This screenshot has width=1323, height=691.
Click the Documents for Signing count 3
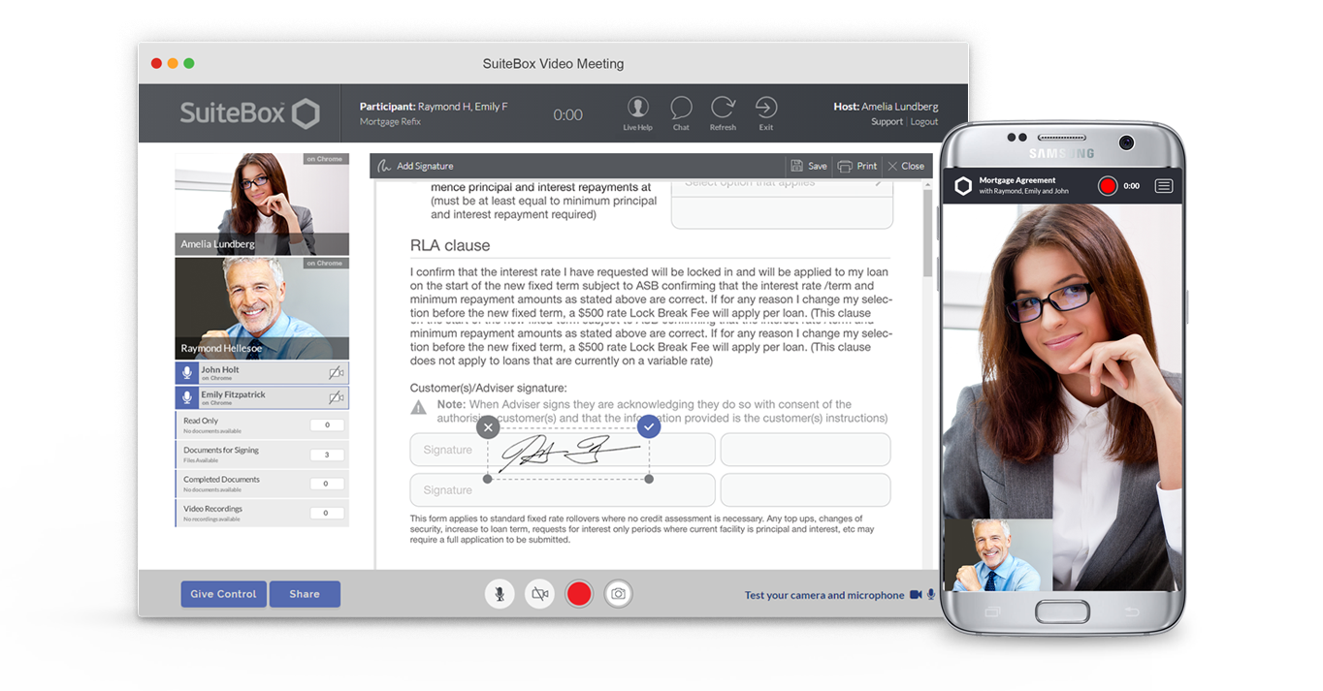(327, 455)
